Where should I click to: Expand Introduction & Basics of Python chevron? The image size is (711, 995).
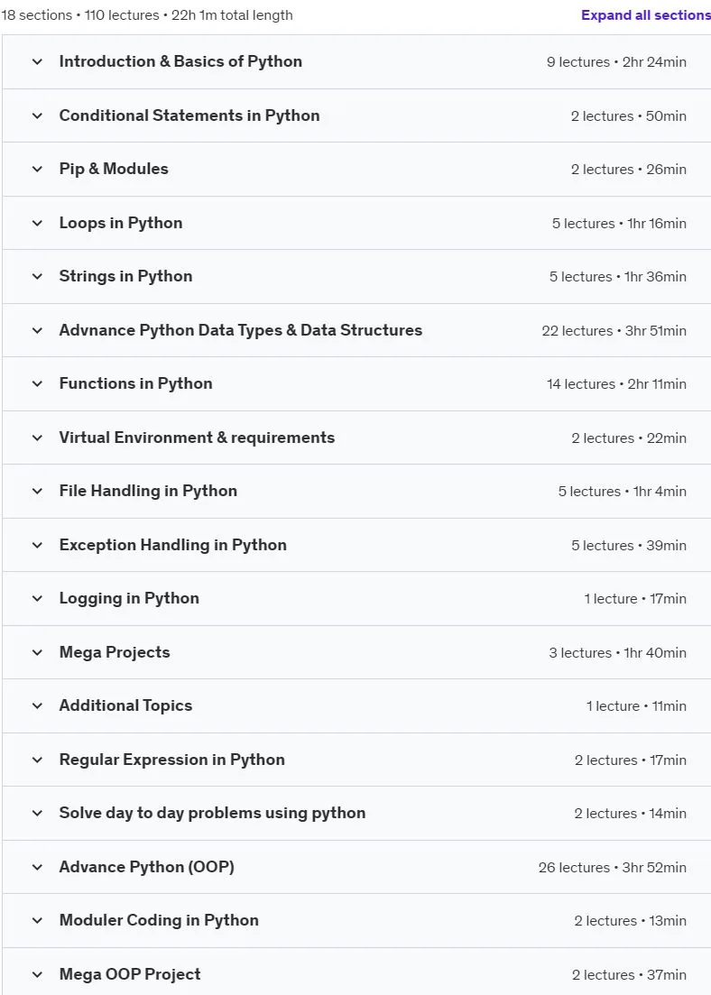click(38, 62)
